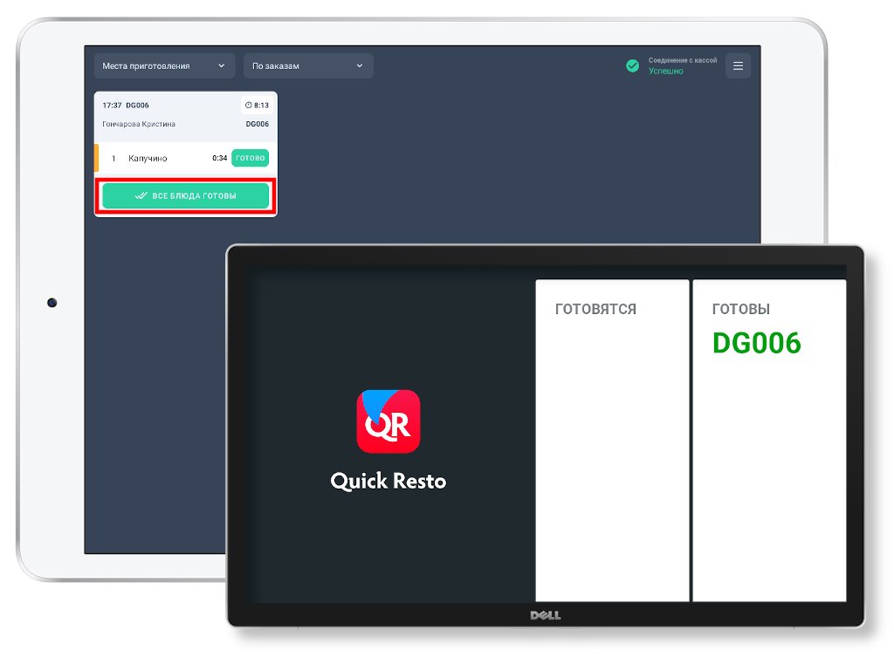
Task: Click the Quick Resto QR logo
Action: (x=388, y=421)
